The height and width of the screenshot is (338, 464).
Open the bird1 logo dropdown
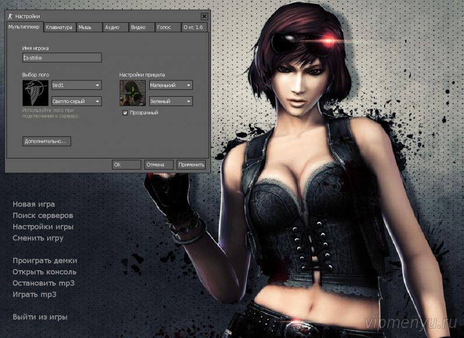[76, 85]
